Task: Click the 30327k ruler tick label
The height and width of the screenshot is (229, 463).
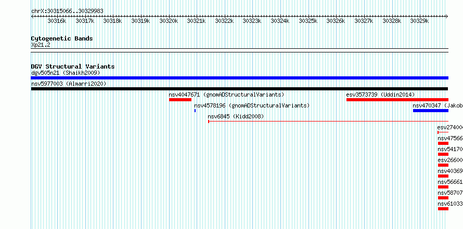Action: pyautogui.click(x=364, y=21)
